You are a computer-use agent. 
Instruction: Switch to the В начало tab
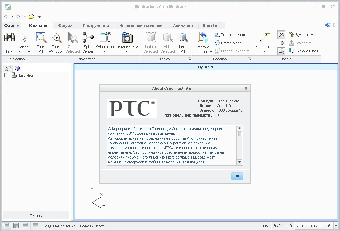(x=38, y=25)
